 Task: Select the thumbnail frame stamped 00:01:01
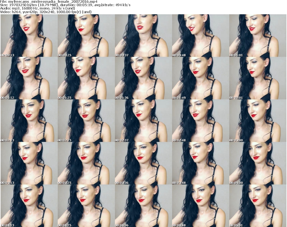(258, 36)
